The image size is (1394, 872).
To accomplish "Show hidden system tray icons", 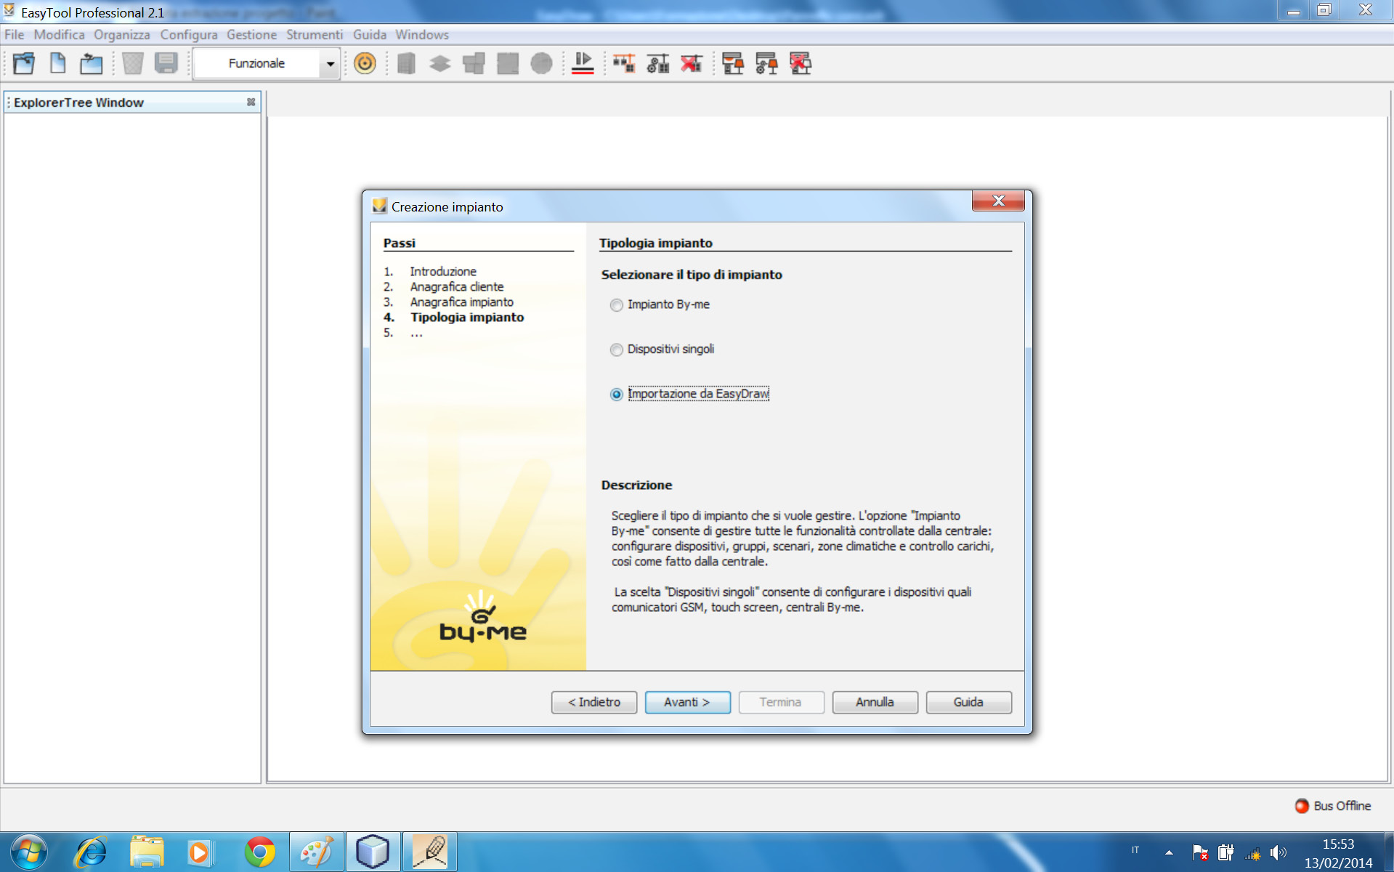I will pyautogui.click(x=1169, y=852).
